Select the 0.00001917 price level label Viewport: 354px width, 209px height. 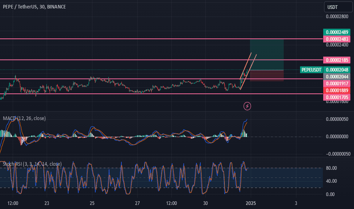pos(337,84)
